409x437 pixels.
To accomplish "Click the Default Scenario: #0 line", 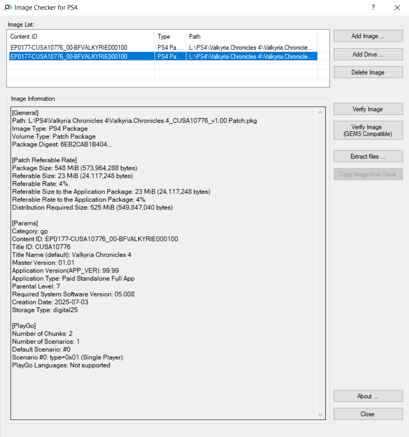I will [x=41, y=349].
